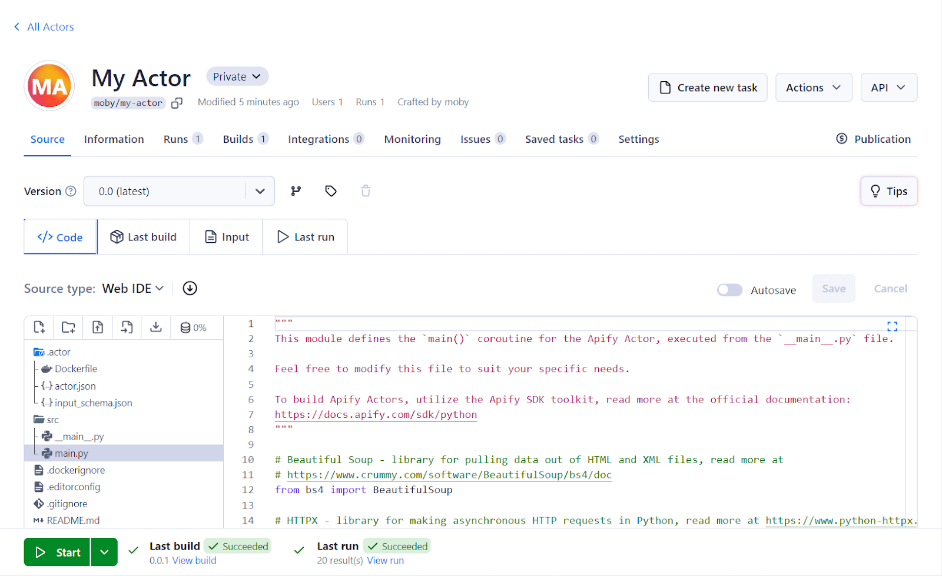Copy the moby/my-actor Actor name
Image resolution: width=942 pixels, height=576 pixels.
click(x=176, y=102)
